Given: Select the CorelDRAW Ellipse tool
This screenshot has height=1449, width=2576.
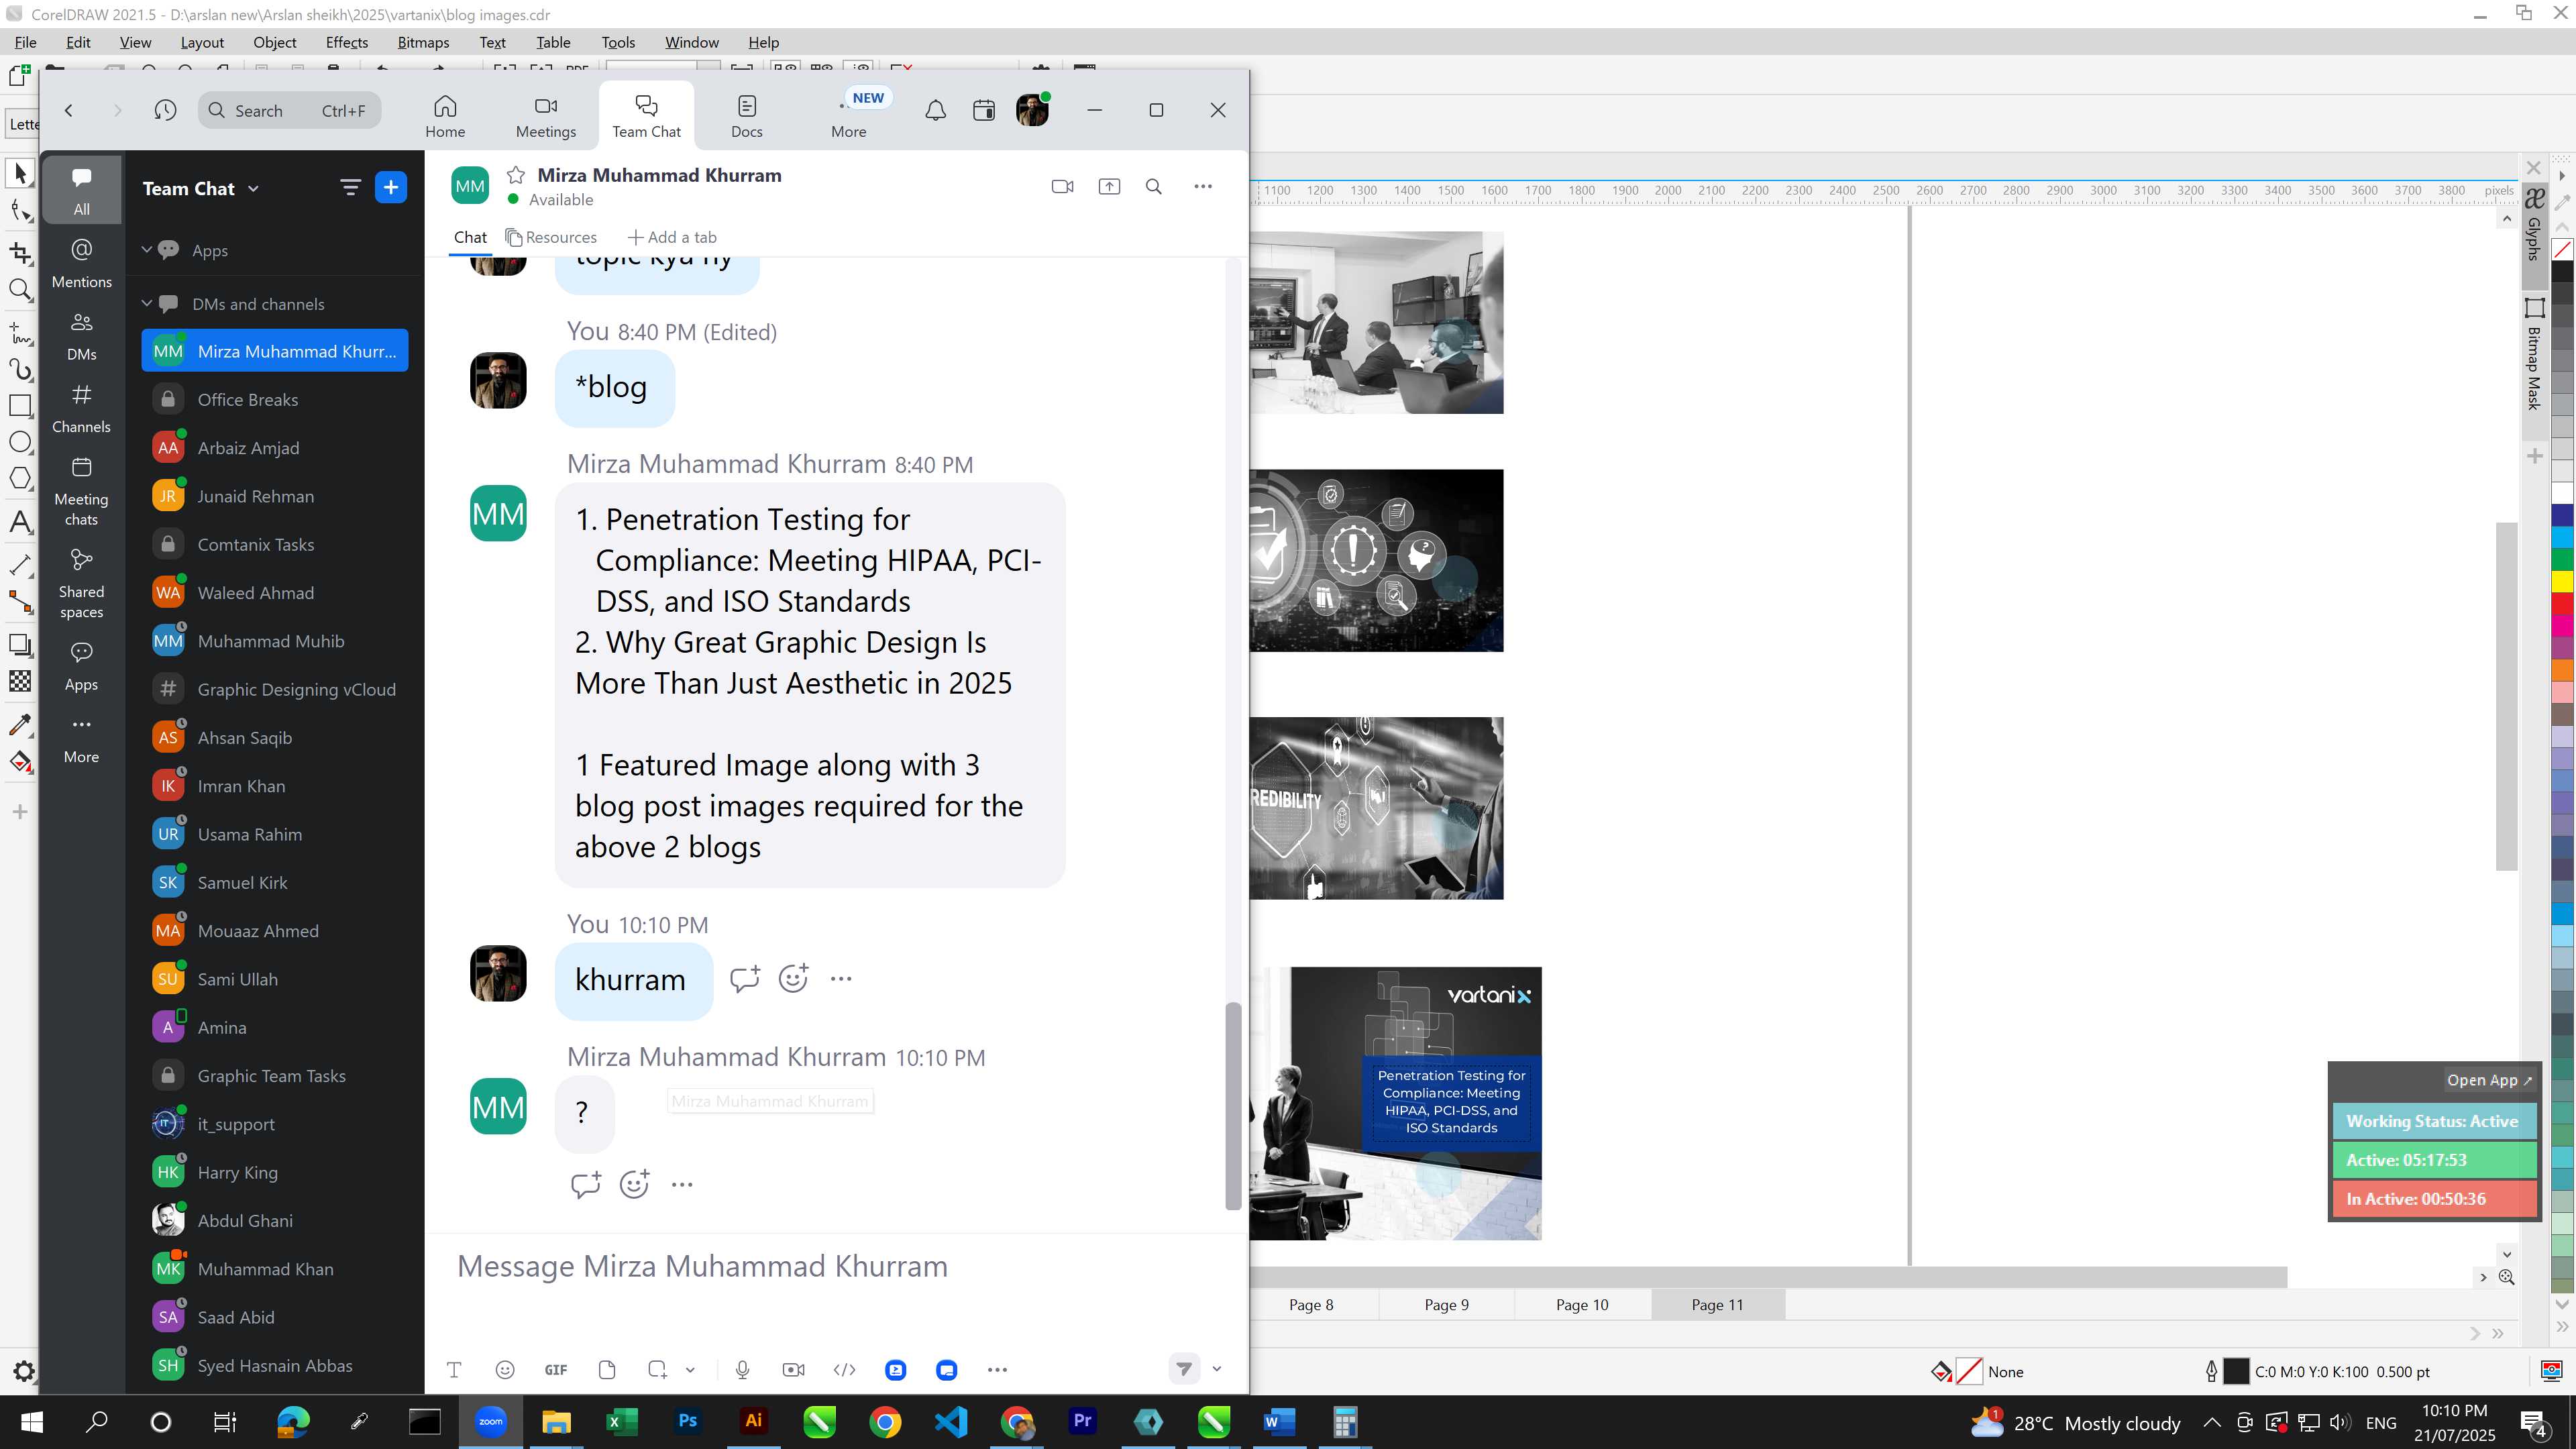Looking at the screenshot, I should pos(20,442).
